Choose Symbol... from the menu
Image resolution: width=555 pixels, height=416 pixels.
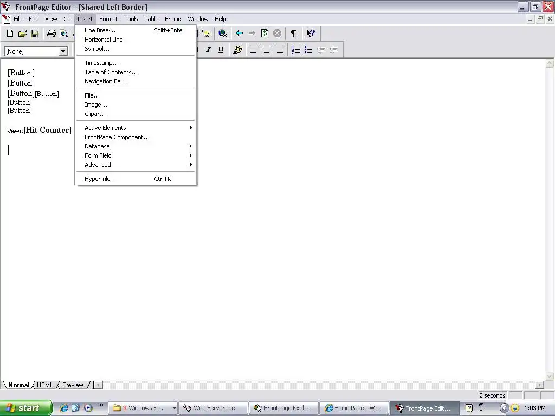[x=135, y=49]
